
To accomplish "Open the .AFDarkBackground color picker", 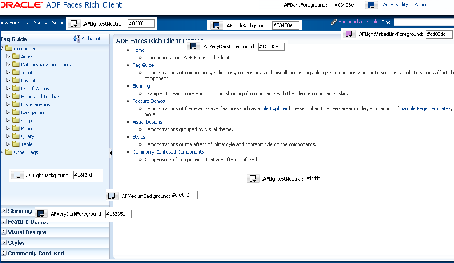I will [x=216, y=25].
